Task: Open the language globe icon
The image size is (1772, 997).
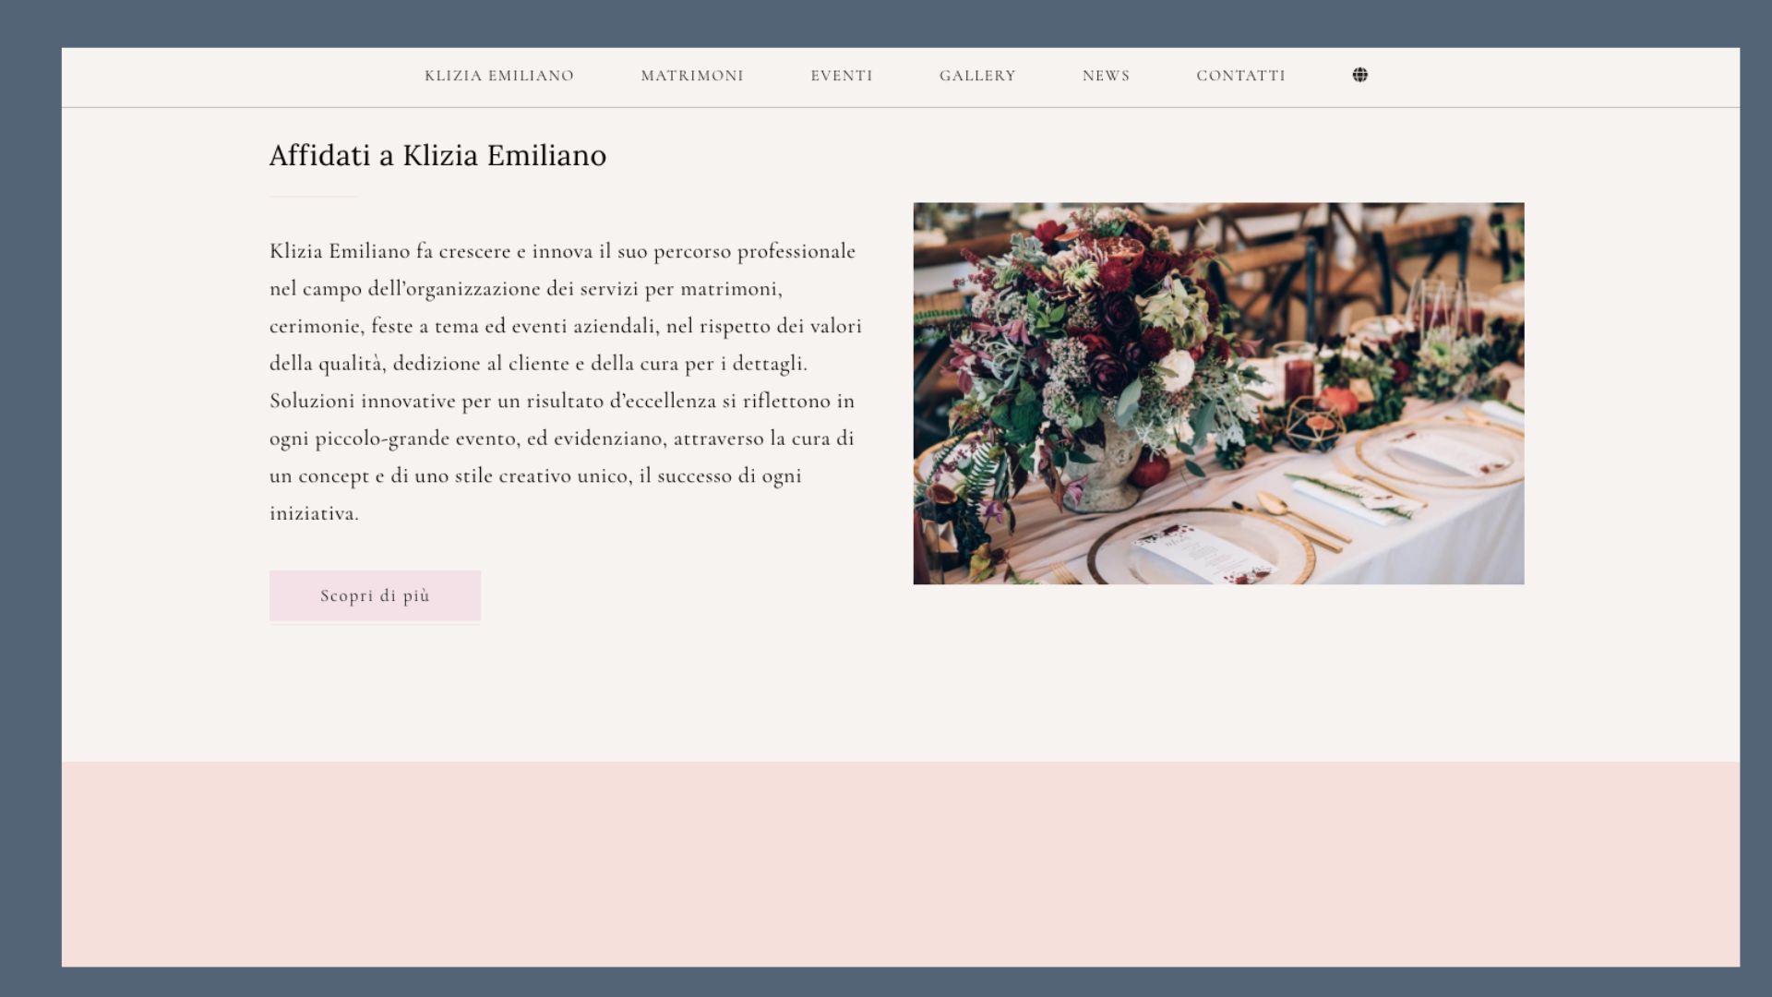Action: tap(1359, 75)
